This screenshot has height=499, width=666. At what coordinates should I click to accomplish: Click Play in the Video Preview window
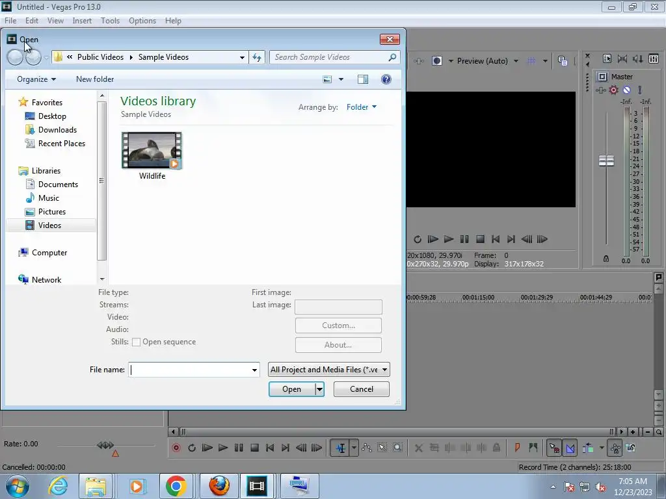pyautogui.click(x=449, y=239)
